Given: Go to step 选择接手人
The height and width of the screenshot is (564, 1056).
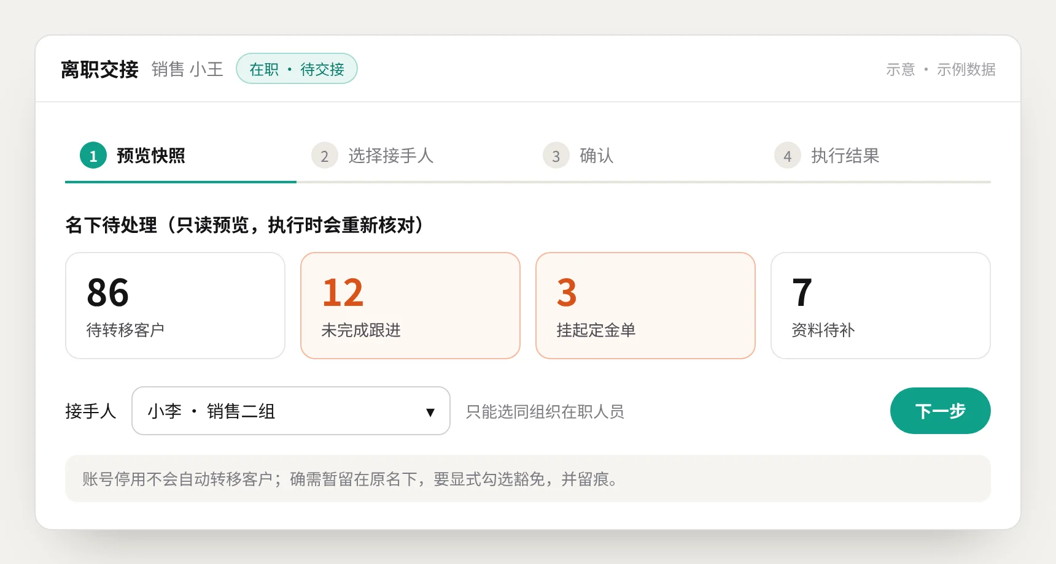Looking at the screenshot, I should point(412,156).
